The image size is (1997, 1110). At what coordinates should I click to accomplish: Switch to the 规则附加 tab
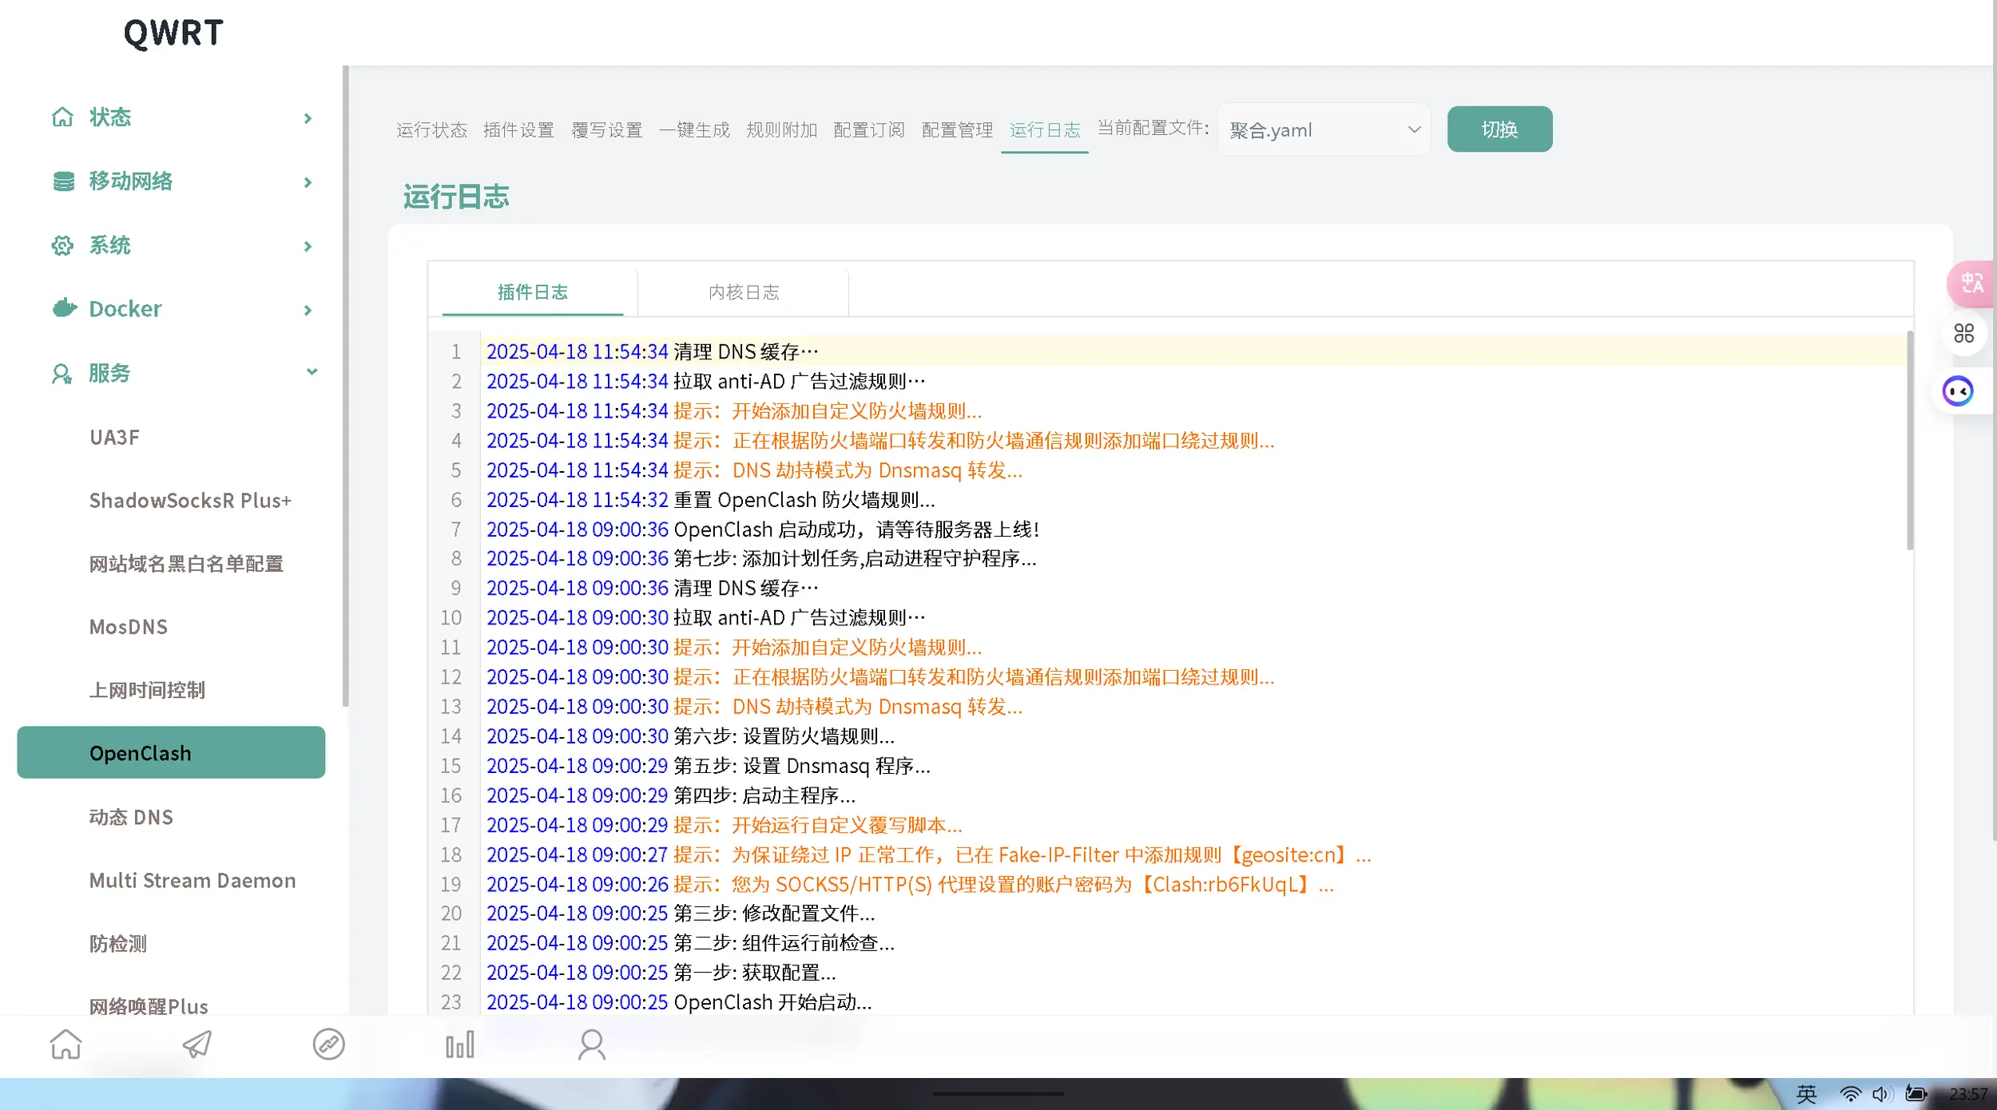tap(781, 129)
